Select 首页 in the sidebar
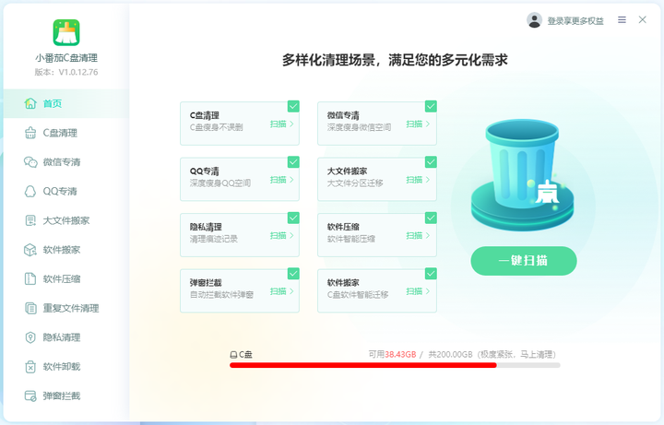 [x=66, y=103]
